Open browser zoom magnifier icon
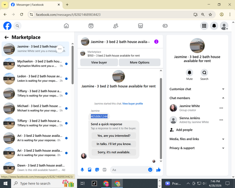235x188 pixels. [x=203, y=15]
